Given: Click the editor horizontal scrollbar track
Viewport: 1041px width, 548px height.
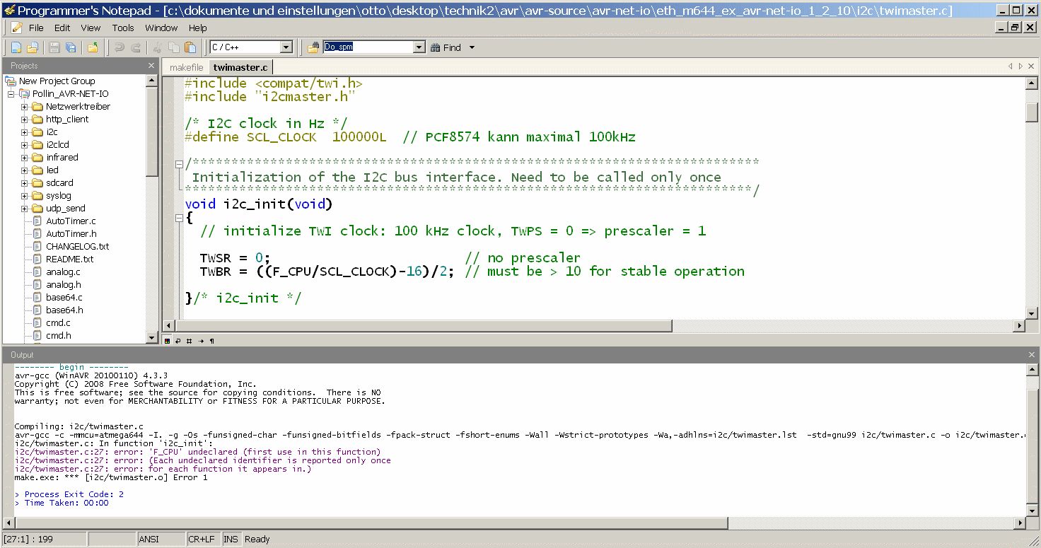Looking at the screenshot, I should [842, 326].
